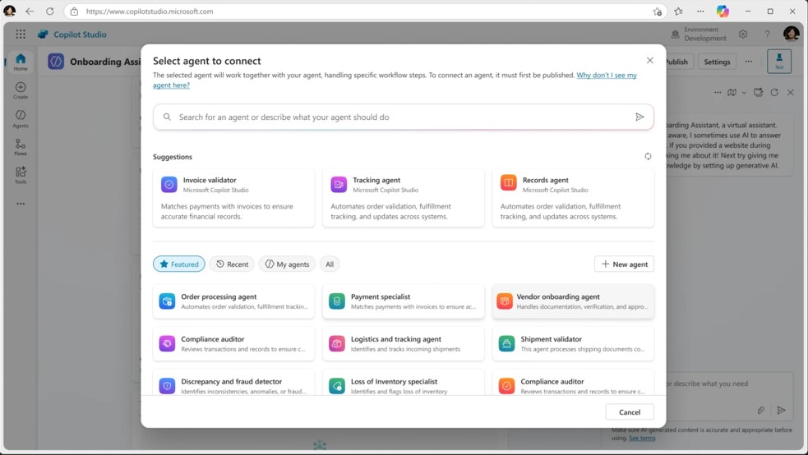Select the My agents filter tab

[287, 264]
